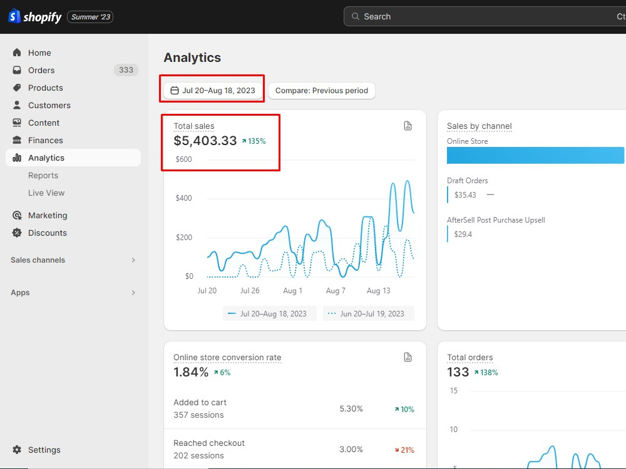This screenshot has height=469, width=626.
Task: Click AfterSell Post Purchase Upsell label
Action: pos(496,220)
